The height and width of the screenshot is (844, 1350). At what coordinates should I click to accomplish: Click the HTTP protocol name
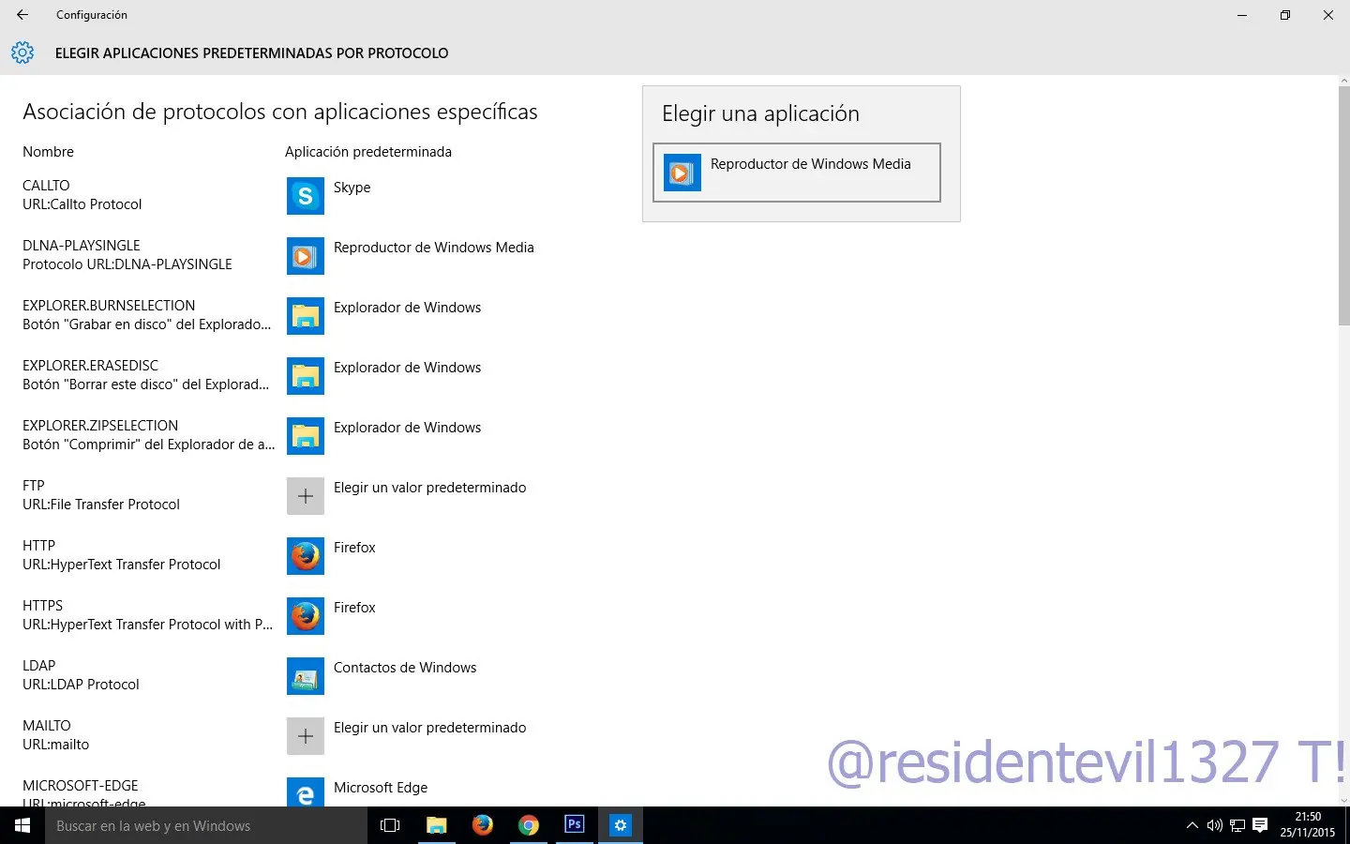pos(39,546)
